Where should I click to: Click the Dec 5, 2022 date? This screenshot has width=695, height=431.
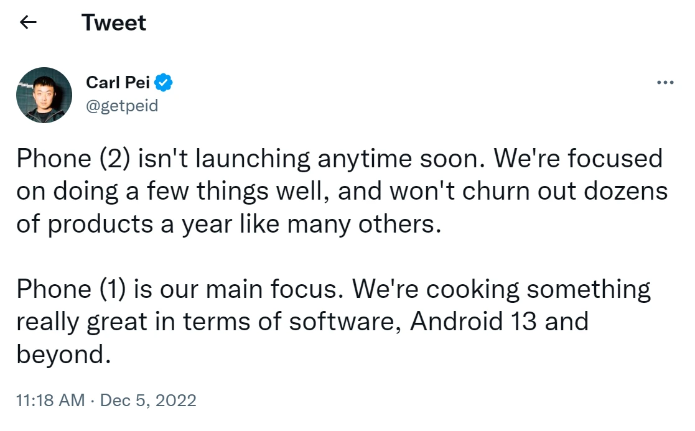pos(148,401)
